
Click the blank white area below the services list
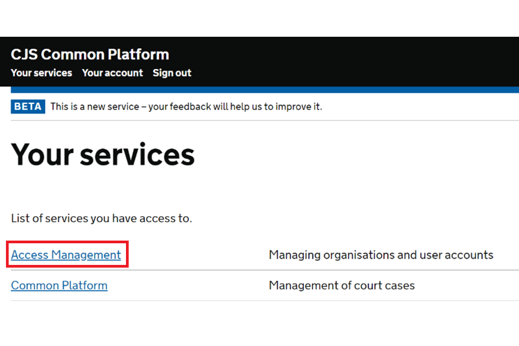point(259,324)
